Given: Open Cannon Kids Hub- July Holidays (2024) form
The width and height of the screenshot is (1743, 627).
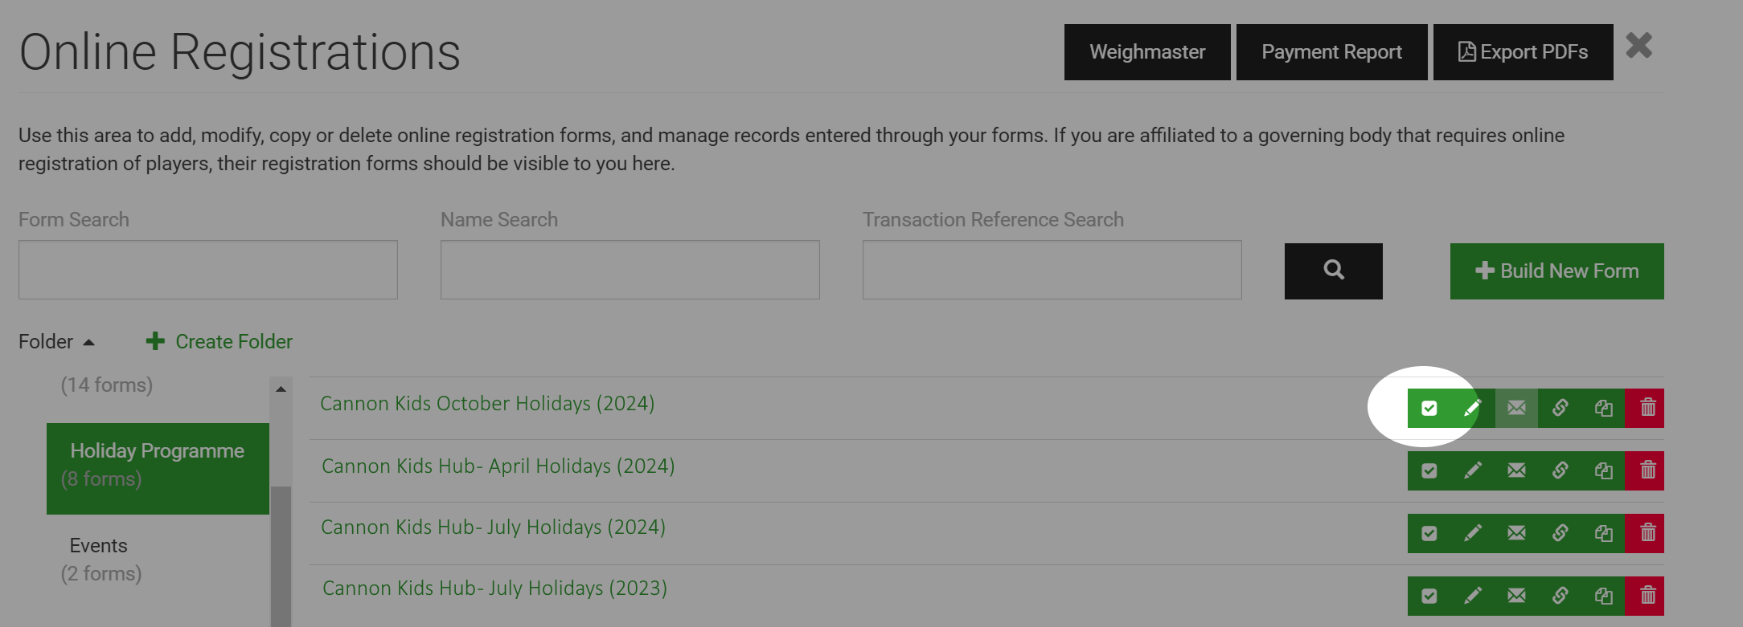Looking at the screenshot, I should click(493, 527).
